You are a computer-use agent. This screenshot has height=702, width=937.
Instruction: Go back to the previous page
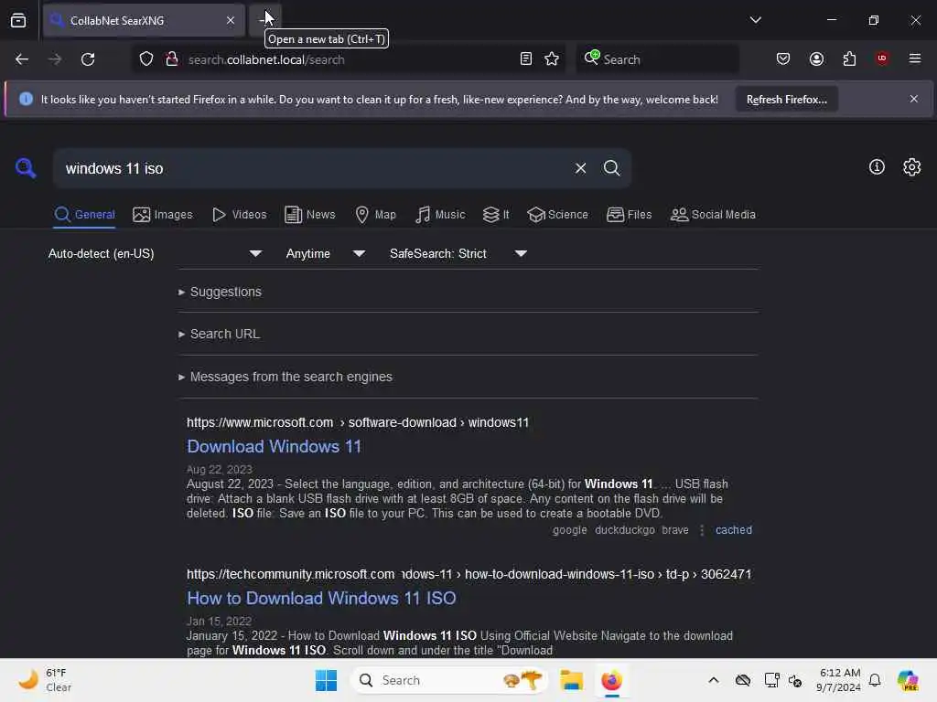click(x=22, y=59)
